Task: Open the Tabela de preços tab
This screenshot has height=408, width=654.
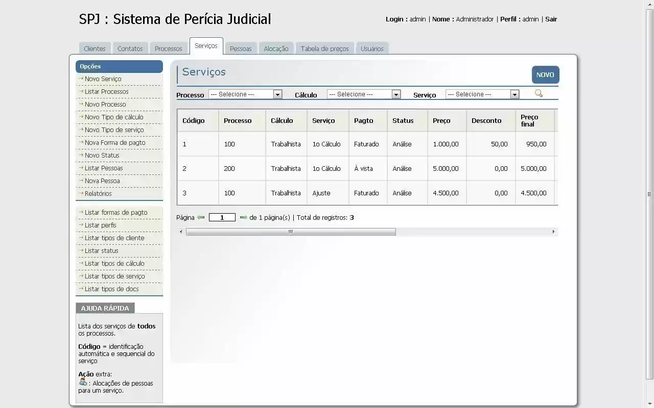Action: tap(324, 48)
